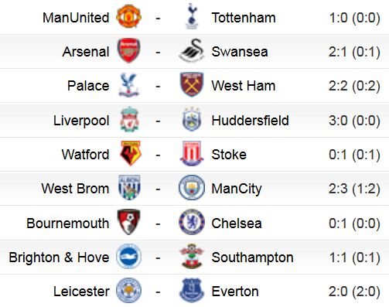This screenshot has height=307, width=389.
Task: Open the Bournemouth team name link
Action: click(x=68, y=223)
